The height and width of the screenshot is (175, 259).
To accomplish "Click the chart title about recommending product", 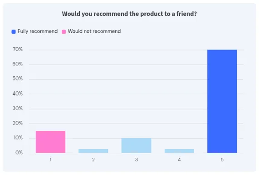I will click(x=129, y=14).
